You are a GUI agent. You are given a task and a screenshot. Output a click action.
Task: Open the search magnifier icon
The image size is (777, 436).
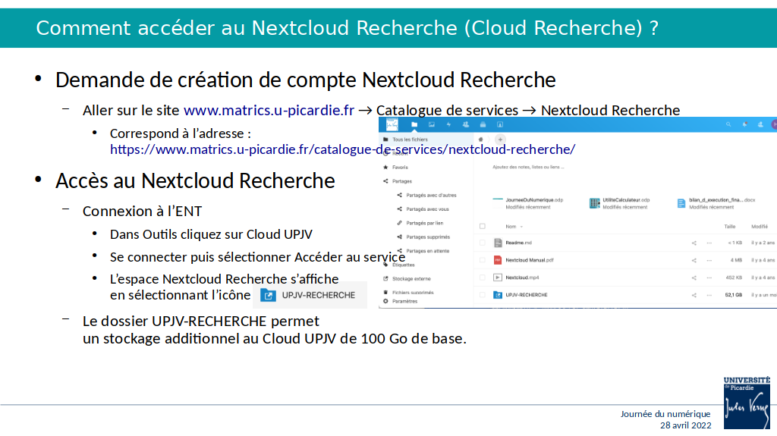click(728, 124)
